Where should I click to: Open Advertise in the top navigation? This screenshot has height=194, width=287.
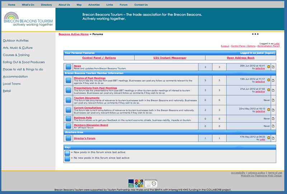(94, 5)
